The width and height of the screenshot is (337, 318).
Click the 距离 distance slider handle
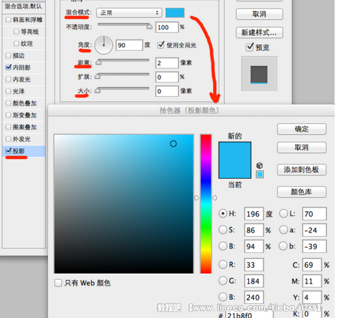pyautogui.click(x=99, y=62)
